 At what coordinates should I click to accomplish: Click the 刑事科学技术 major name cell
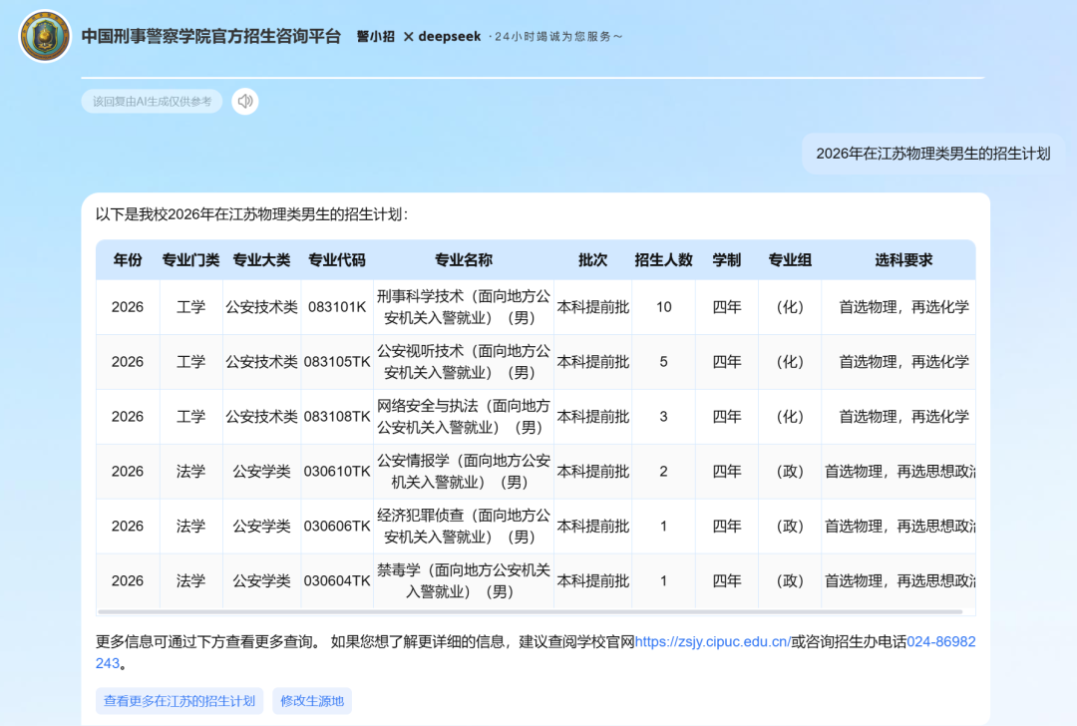(x=464, y=307)
